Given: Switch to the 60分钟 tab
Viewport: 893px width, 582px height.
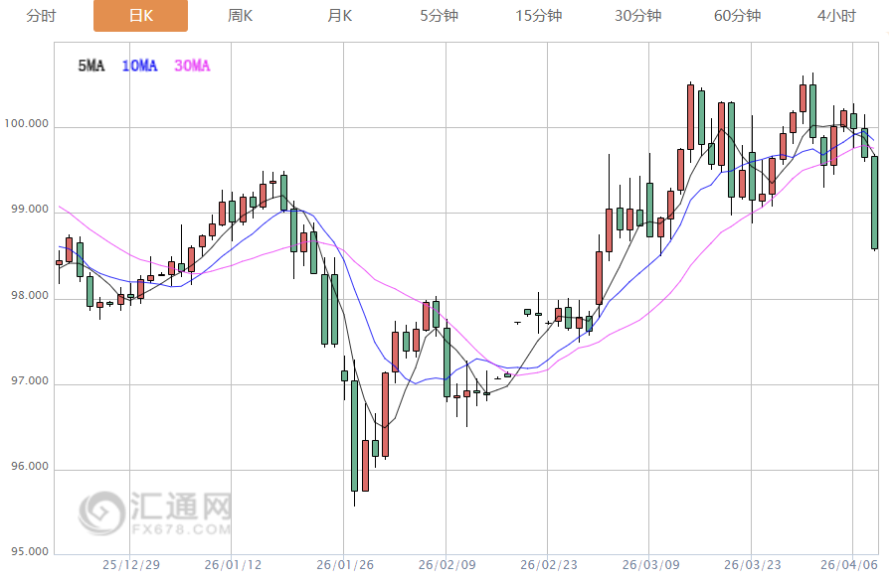Looking at the screenshot, I should pos(737,16).
